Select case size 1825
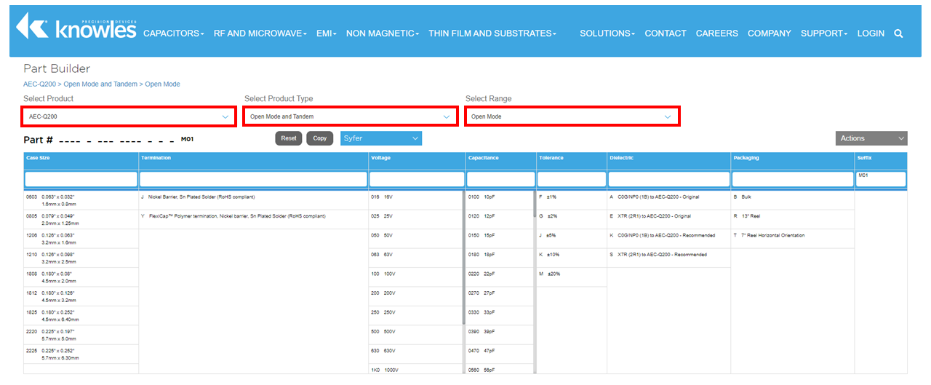Screen dimensions: 931x385 pyautogui.click(x=81, y=315)
